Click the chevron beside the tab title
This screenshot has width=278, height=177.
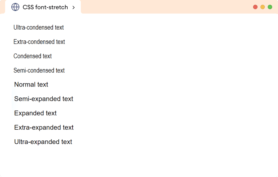tap(74, 7)
